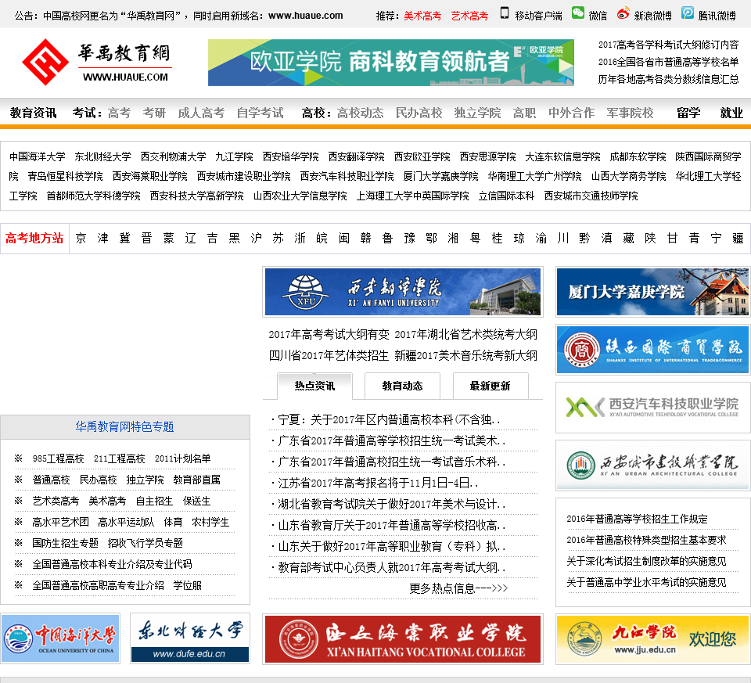
Task: Click the Tencent Weibo blue icon
Action: tap(688, 13)
